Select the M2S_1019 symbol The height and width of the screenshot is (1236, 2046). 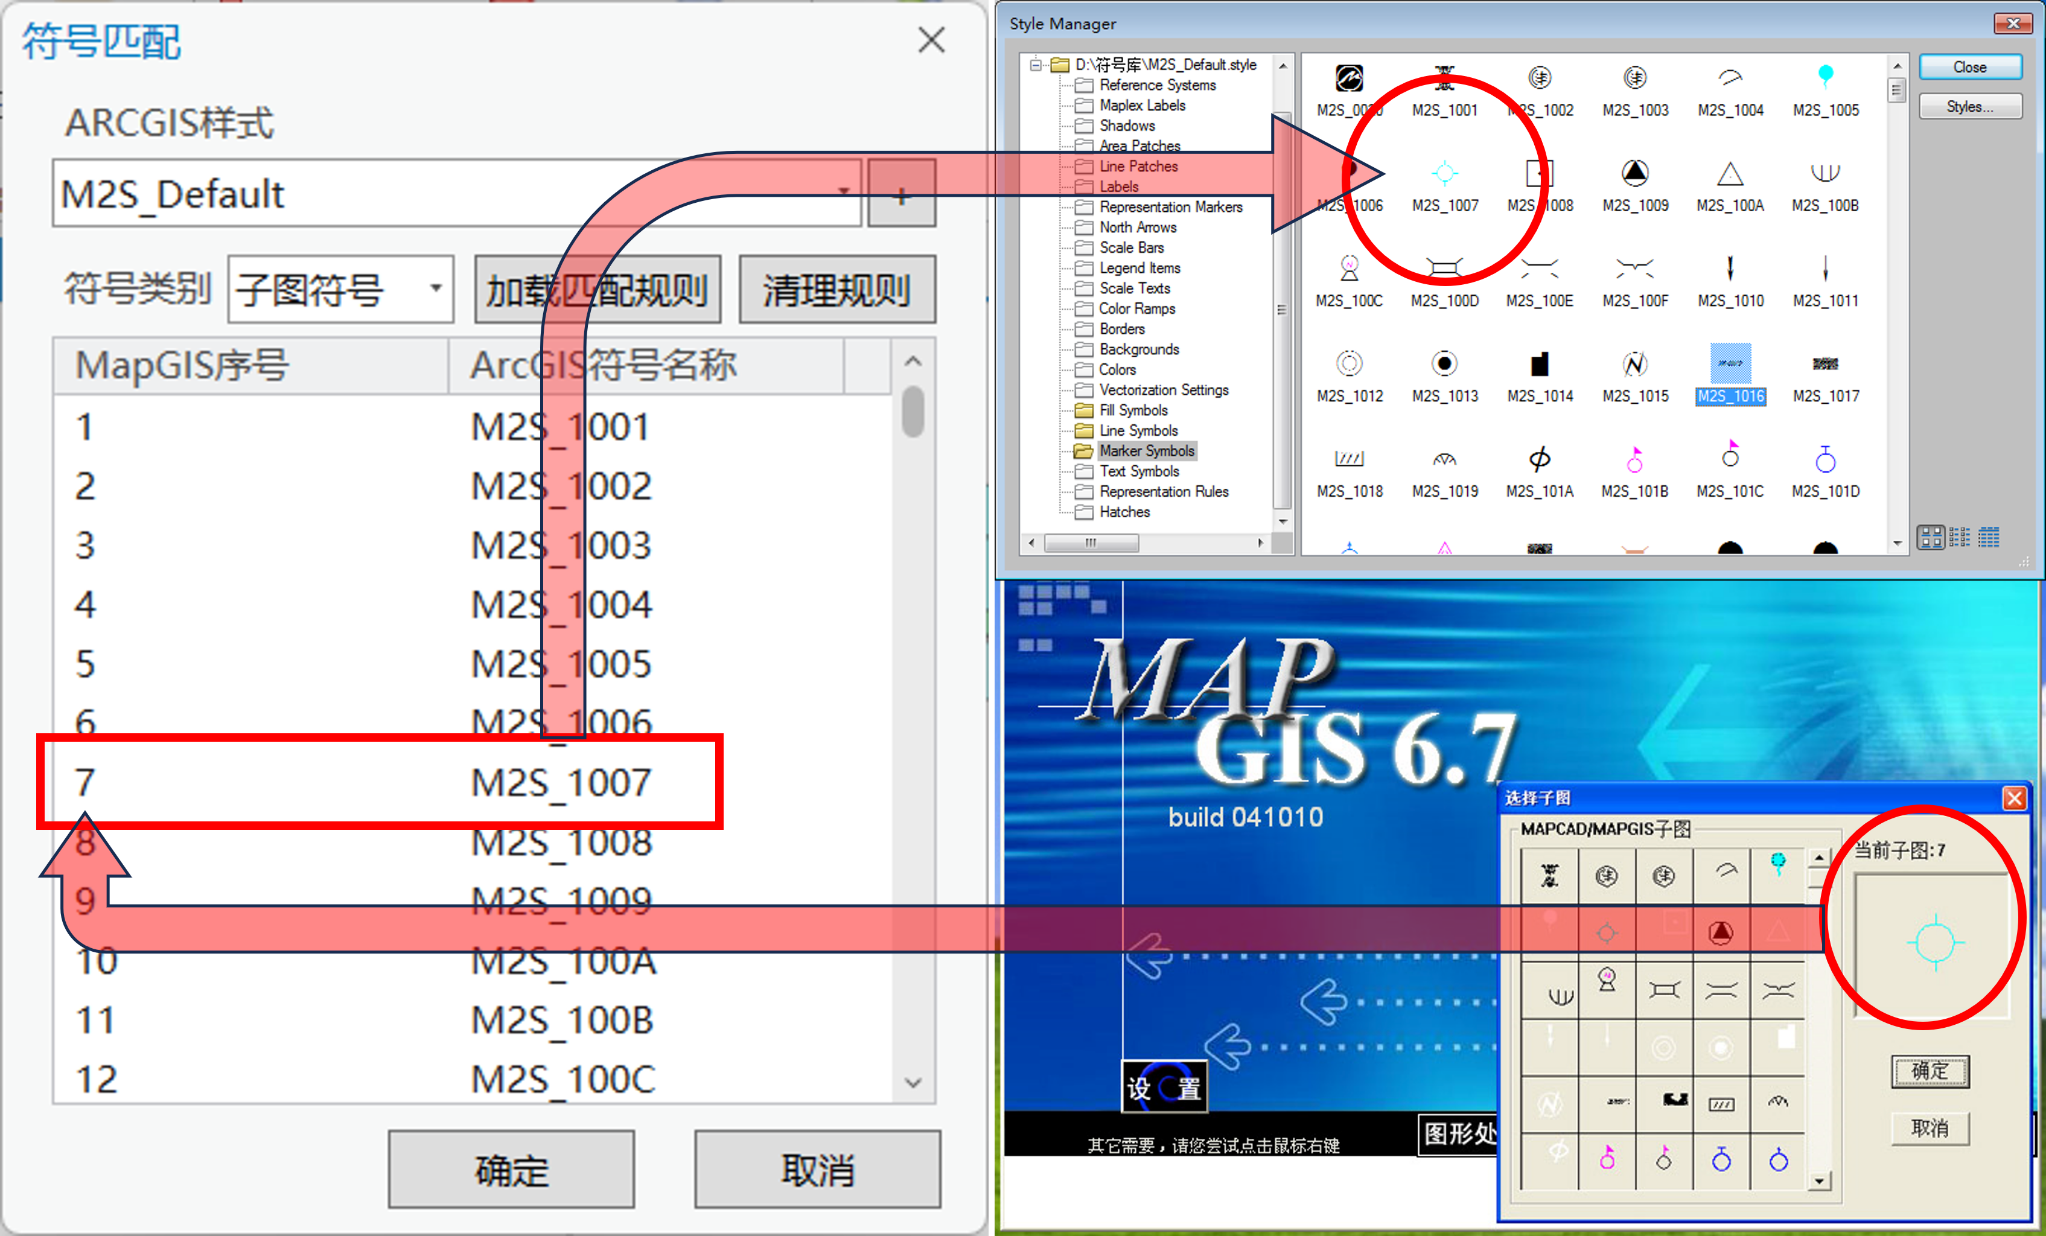[1444, 471]
